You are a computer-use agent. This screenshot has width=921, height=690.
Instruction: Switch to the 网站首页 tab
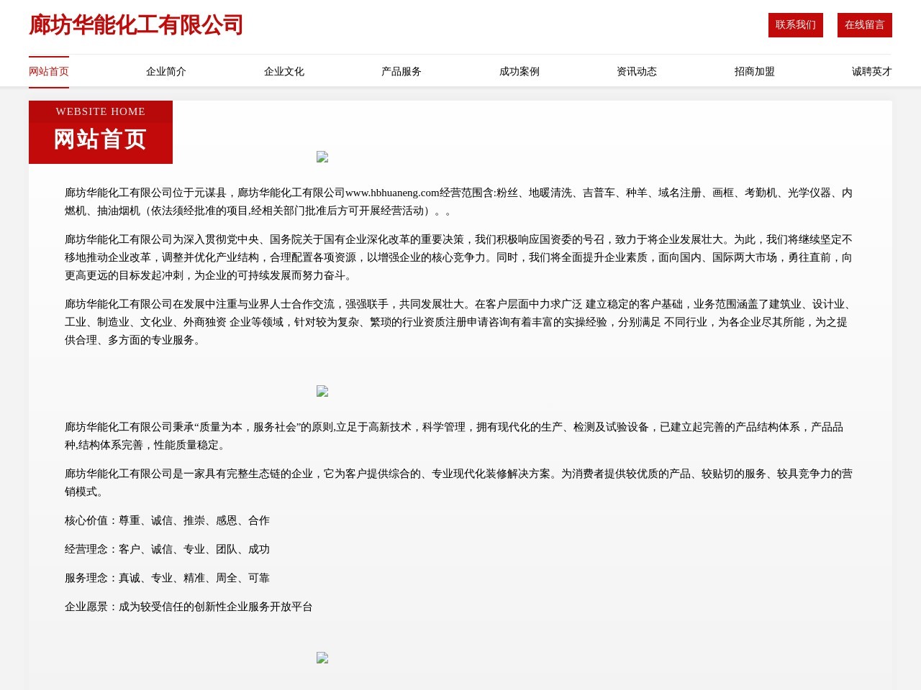pyautogui.click(x=48, y=71)
